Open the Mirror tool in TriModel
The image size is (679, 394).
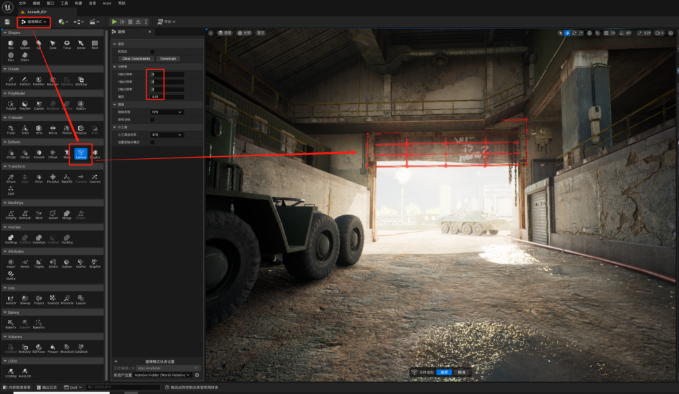point(53,129)
